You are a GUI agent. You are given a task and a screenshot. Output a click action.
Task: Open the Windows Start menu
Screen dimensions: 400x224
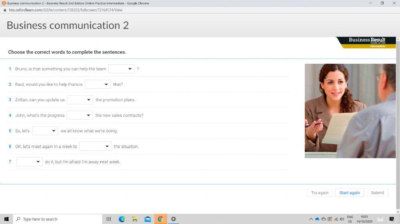[x=6, y=219]
